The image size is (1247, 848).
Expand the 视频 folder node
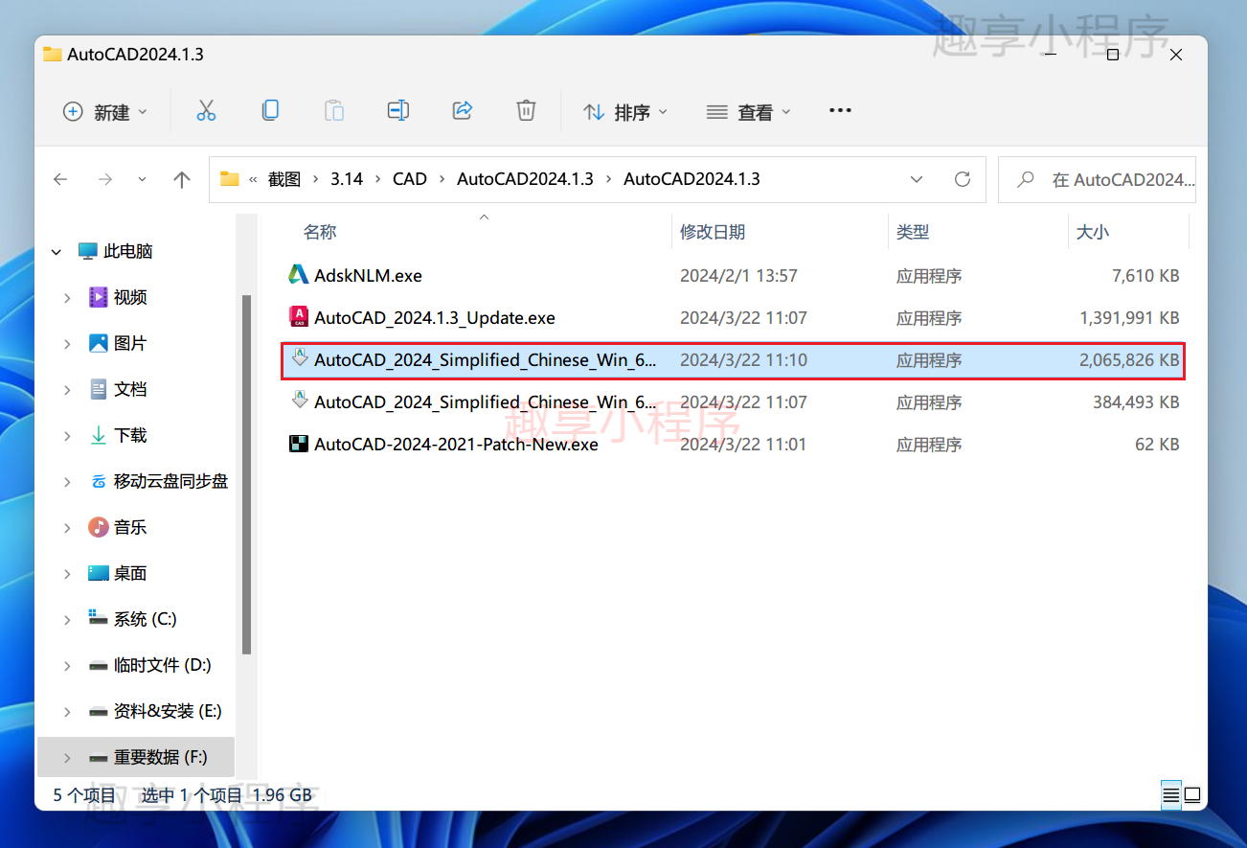[67, 298]
